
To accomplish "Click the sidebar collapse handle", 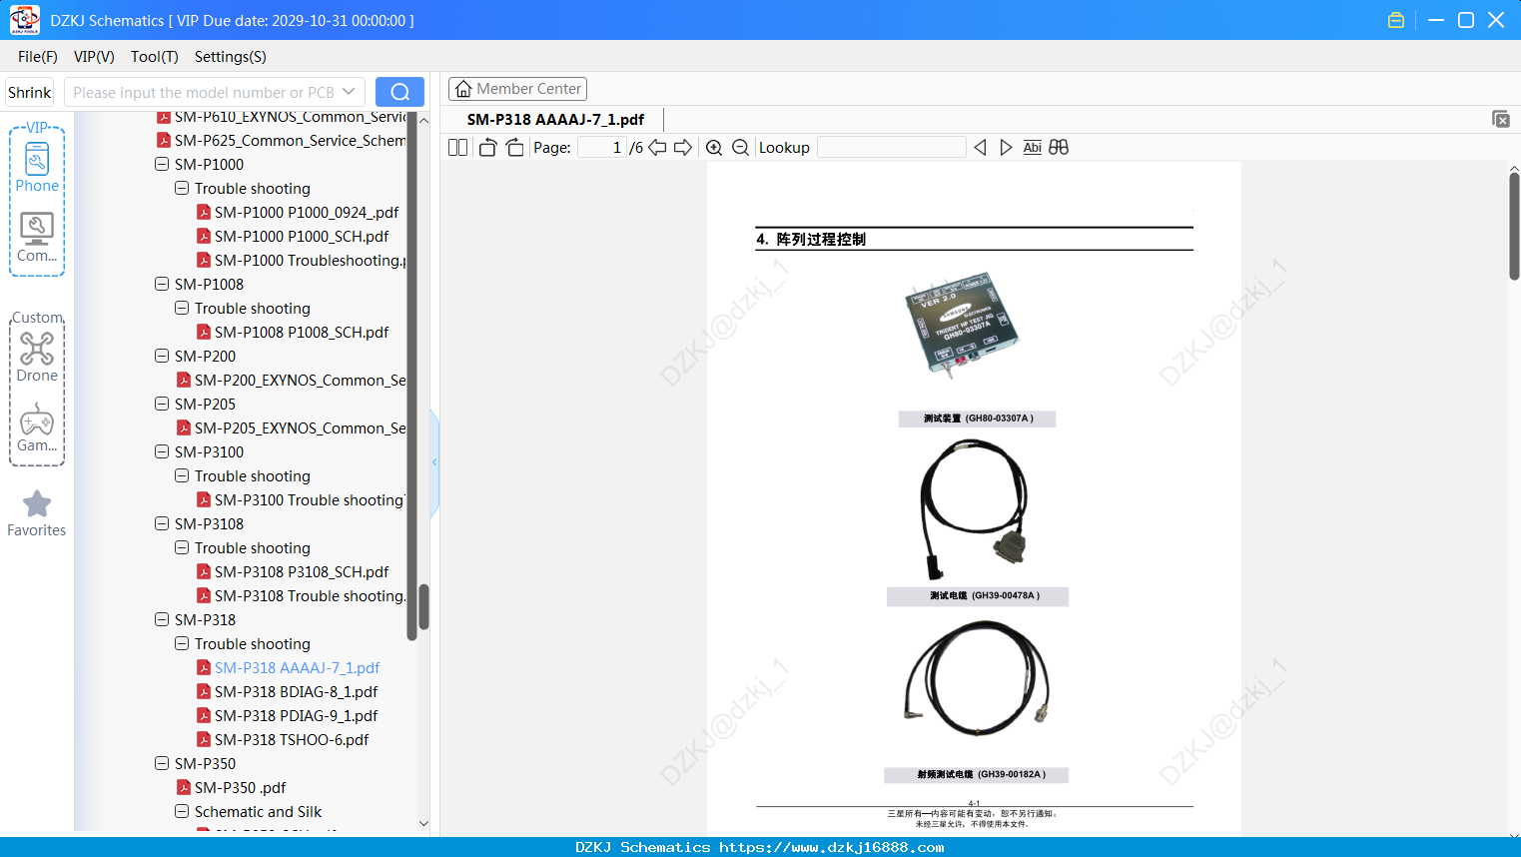I will (434, 462).
